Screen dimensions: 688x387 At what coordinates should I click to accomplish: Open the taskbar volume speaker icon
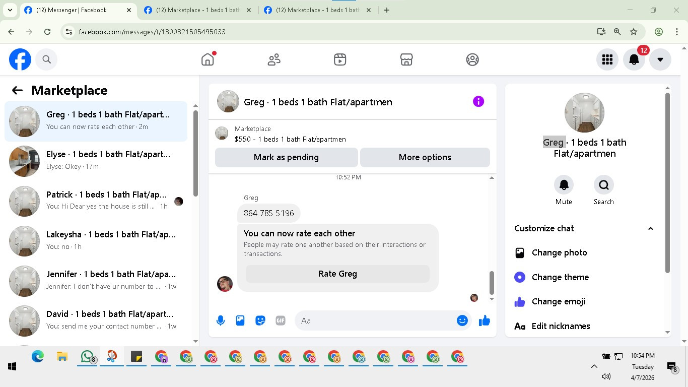click(606, 376)
